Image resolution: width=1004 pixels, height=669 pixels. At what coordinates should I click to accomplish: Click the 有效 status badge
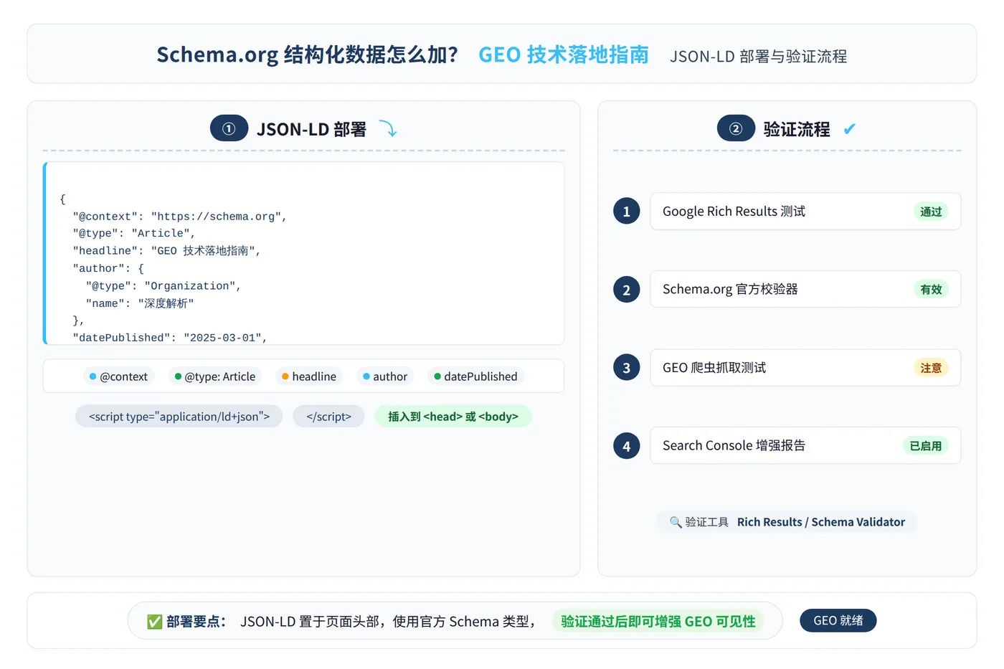coord(931,290)
